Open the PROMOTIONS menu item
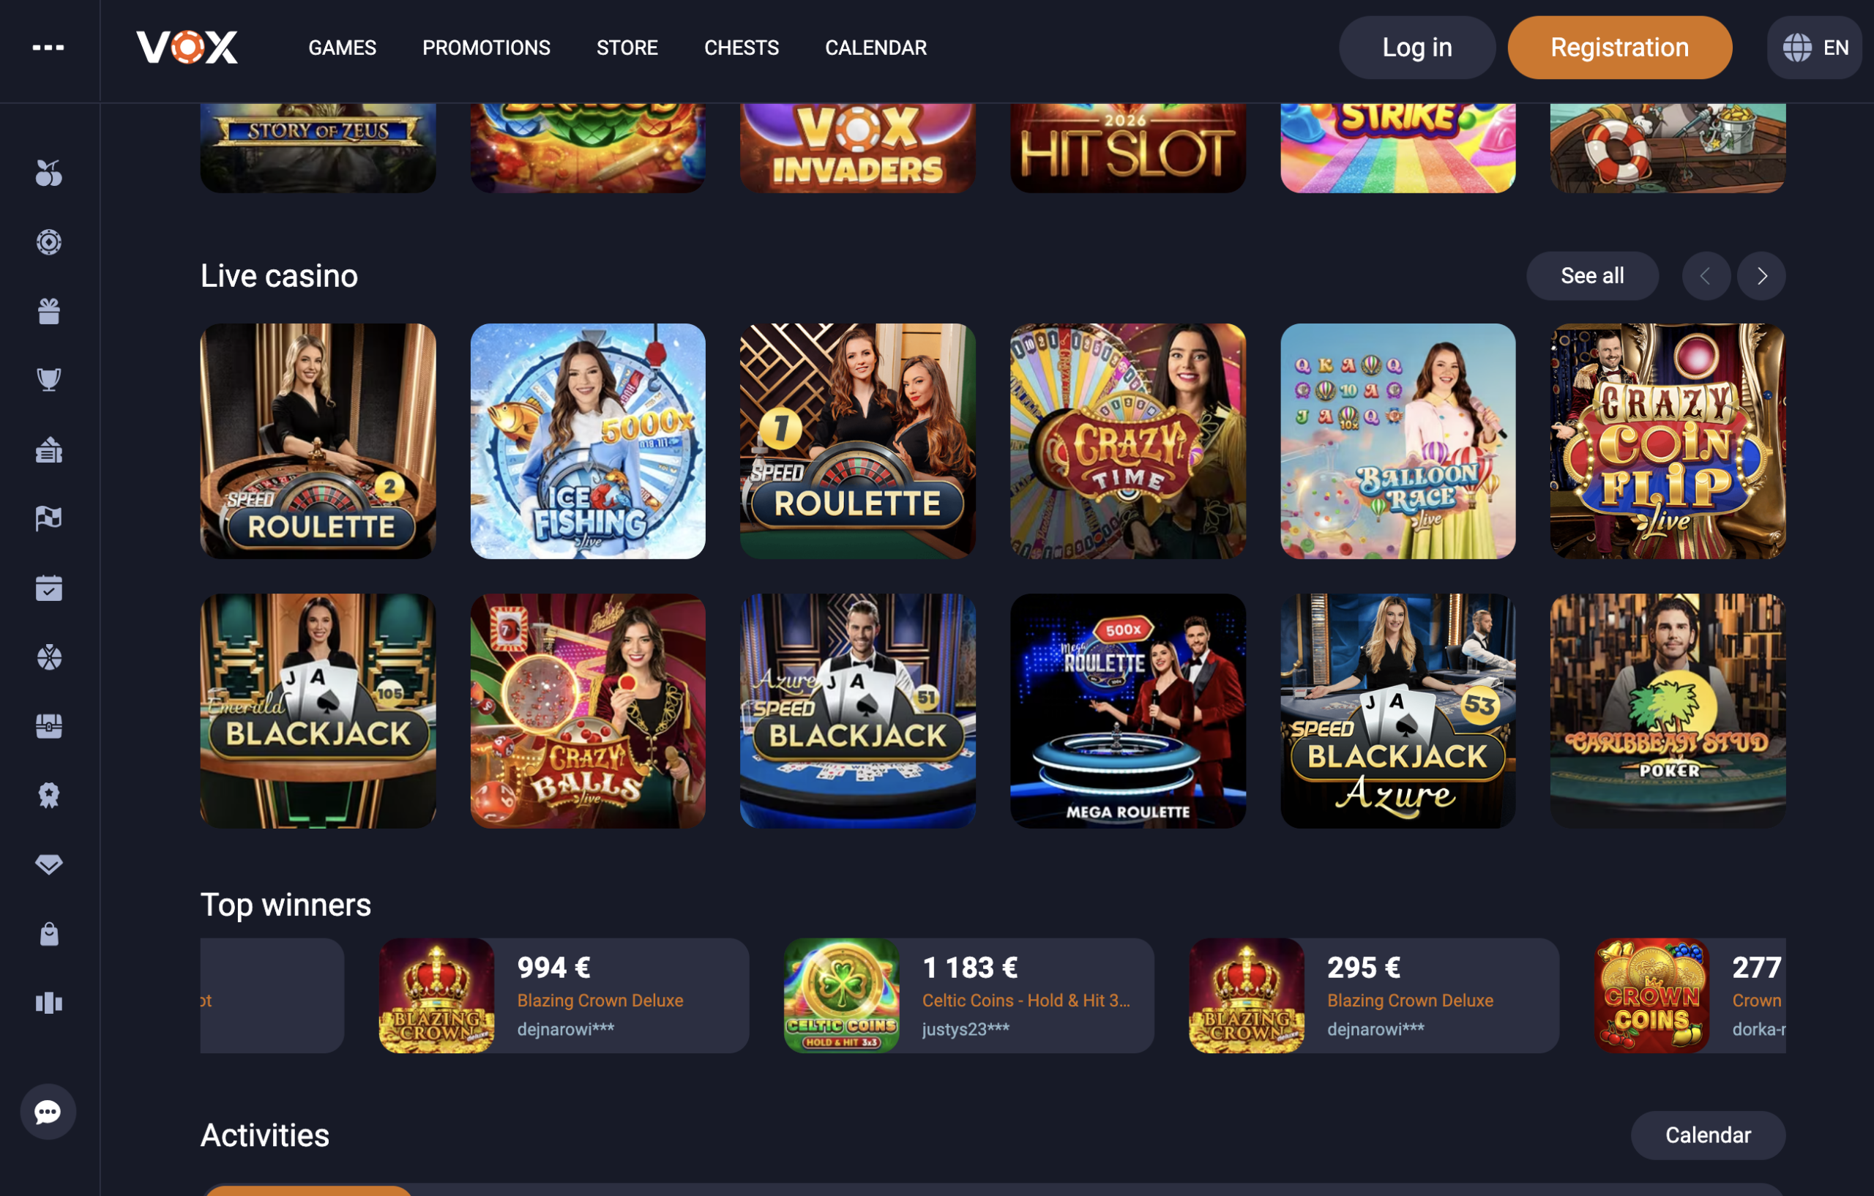The height and width of the screenshot is (1196, 1874). point(486,48)
